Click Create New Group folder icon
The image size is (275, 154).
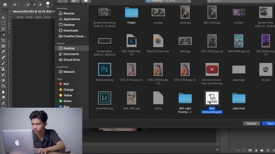262,150
